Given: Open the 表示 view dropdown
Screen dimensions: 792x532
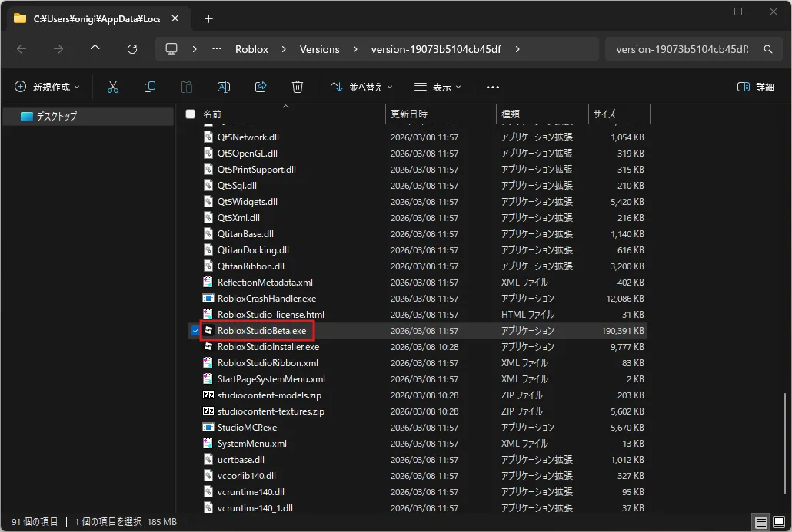Looking at the screenshot, I should [x=438, y=88].
